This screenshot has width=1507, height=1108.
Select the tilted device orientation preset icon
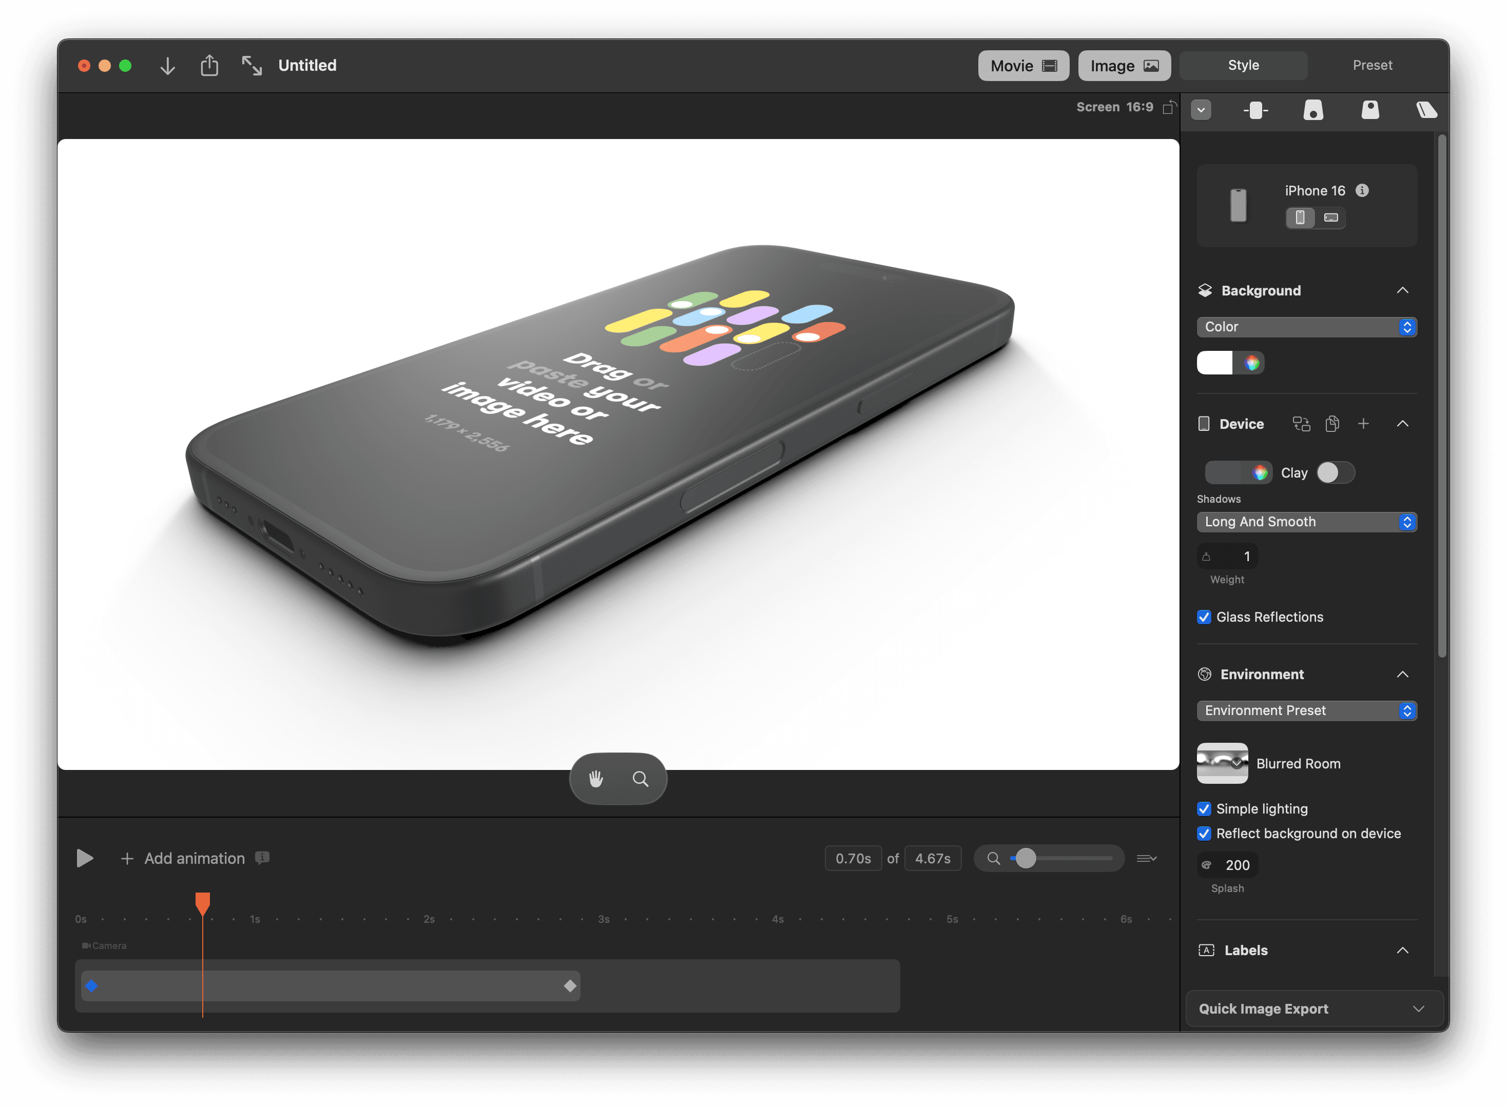pos(1426,110)
